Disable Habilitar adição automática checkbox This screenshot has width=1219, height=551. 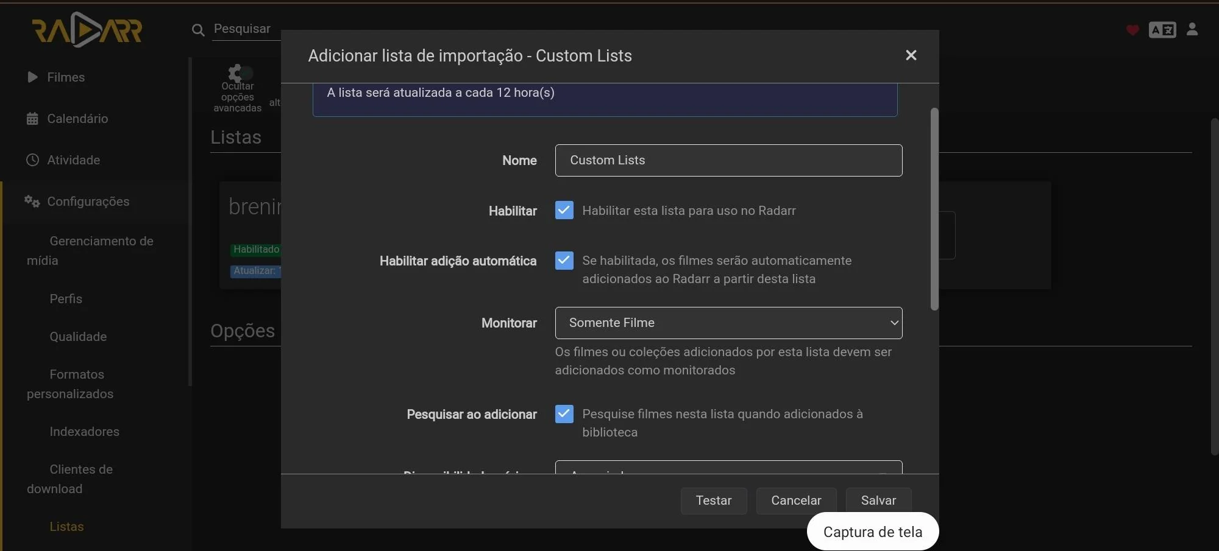pos(564,261)
